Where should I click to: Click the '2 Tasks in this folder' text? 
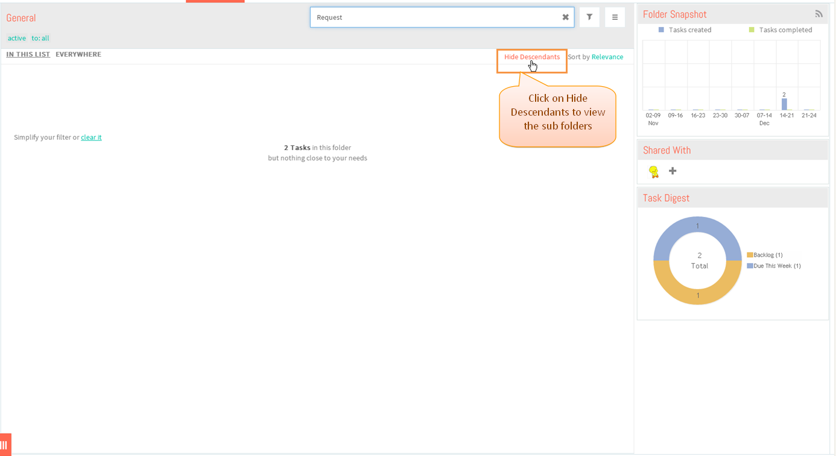317,148
